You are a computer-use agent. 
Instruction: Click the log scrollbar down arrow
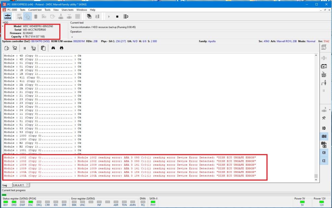(316, 180)
